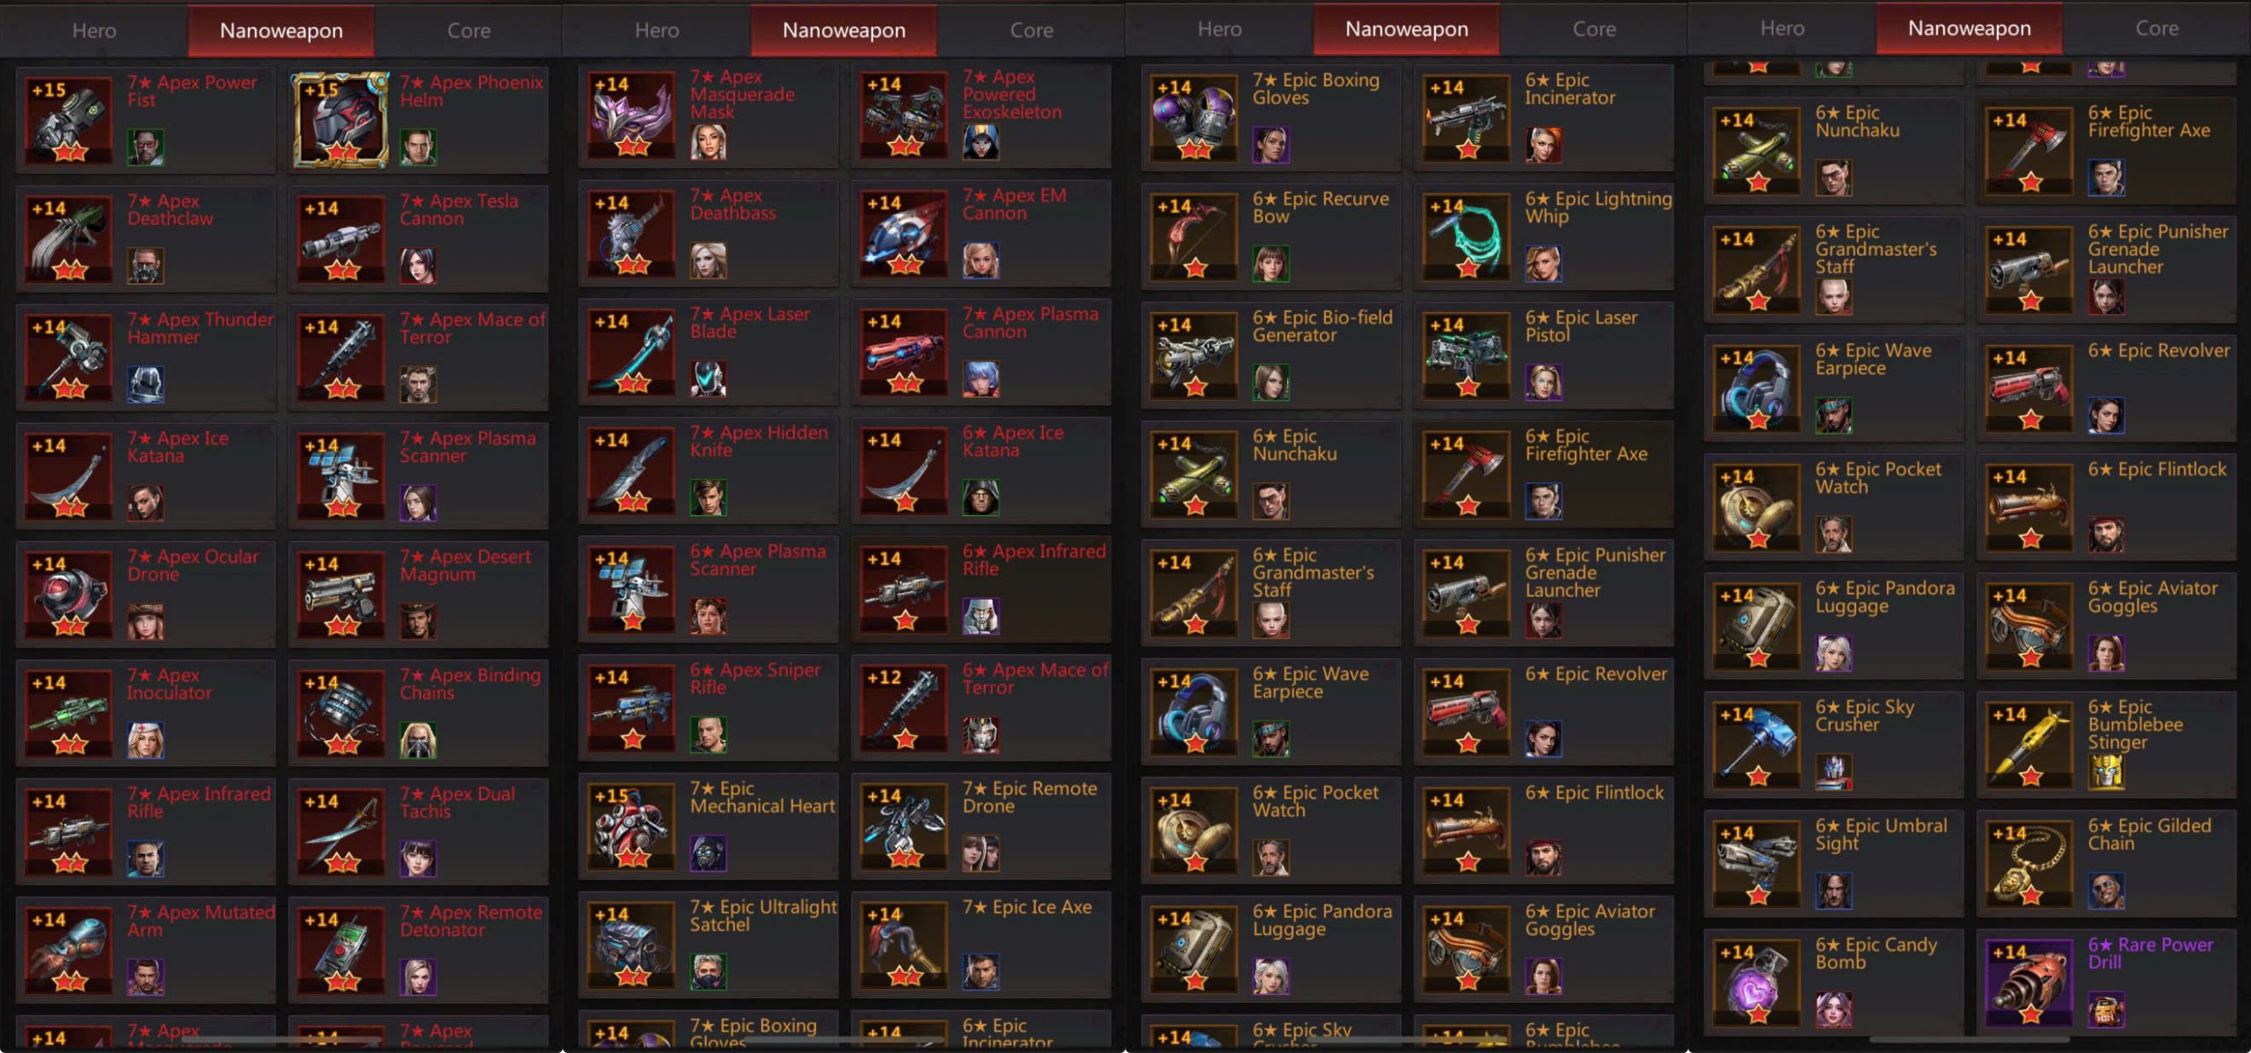Screen dimensions: 2251x1053
Task: Open the 7★ Apex Phoenix Helm icon
Action: (x=341, y=120)
